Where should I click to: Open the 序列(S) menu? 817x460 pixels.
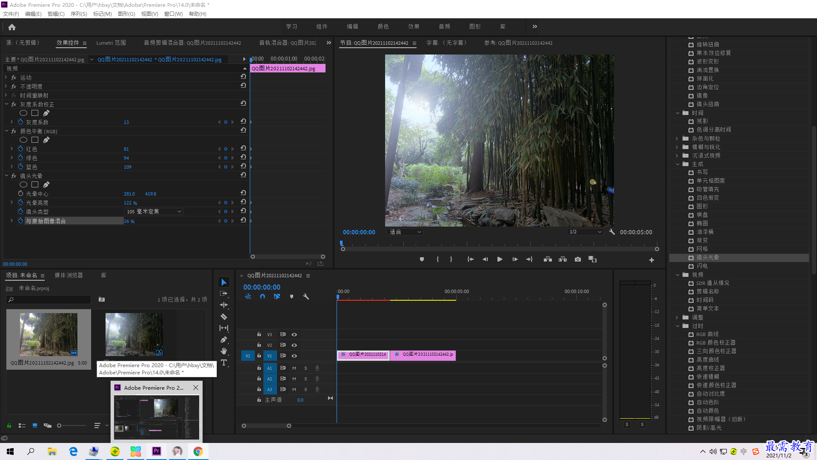click(79, 14)
